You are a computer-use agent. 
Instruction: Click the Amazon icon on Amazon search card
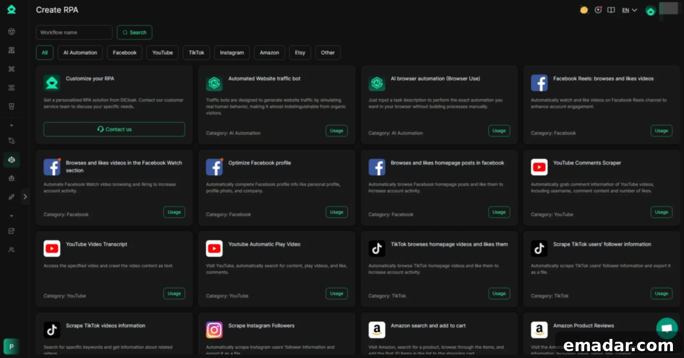(377, 330)
